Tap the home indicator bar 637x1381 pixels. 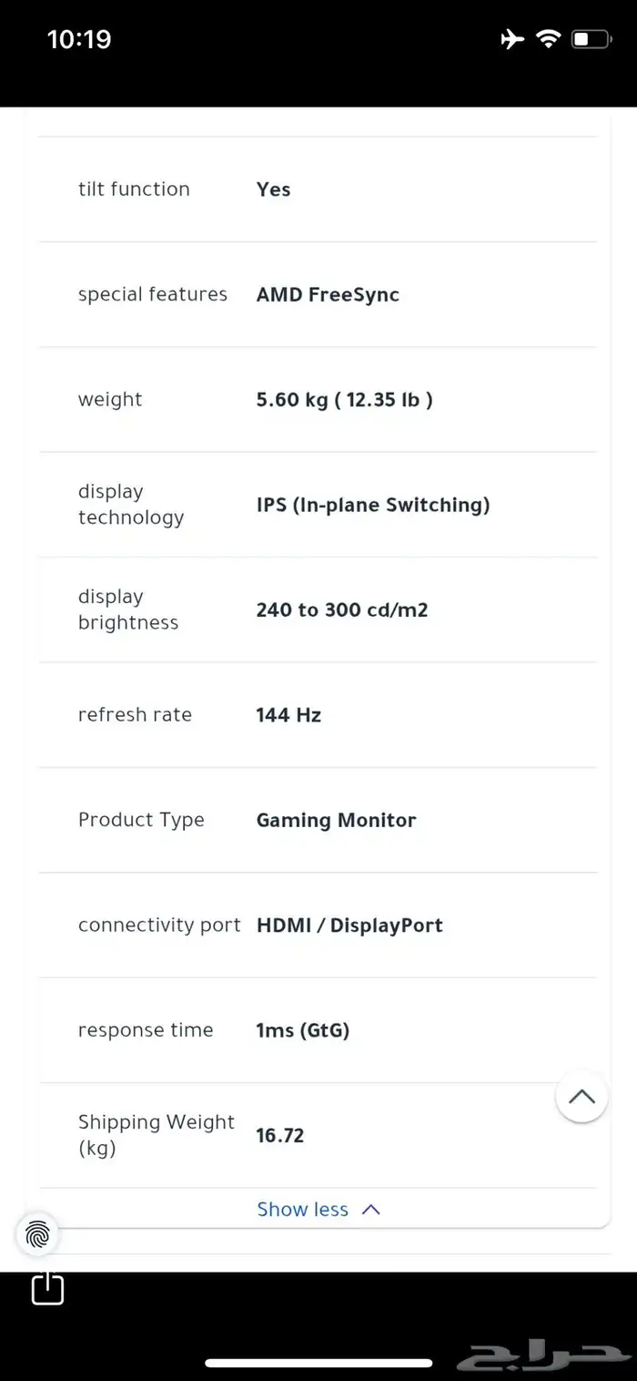point(318,1363)
